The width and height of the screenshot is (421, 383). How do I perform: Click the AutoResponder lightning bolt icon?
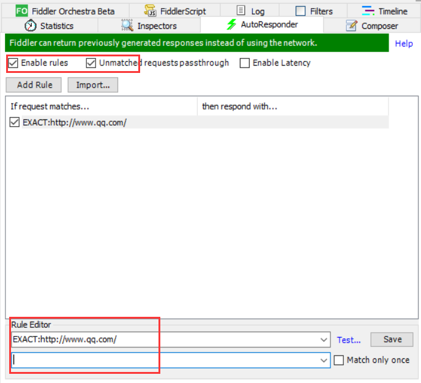(x=231, y=25)
